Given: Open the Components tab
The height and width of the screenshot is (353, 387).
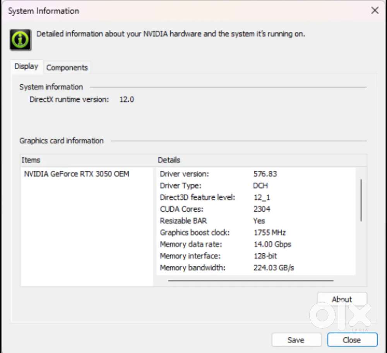Looking at the screenshot, I should [67, 67].
